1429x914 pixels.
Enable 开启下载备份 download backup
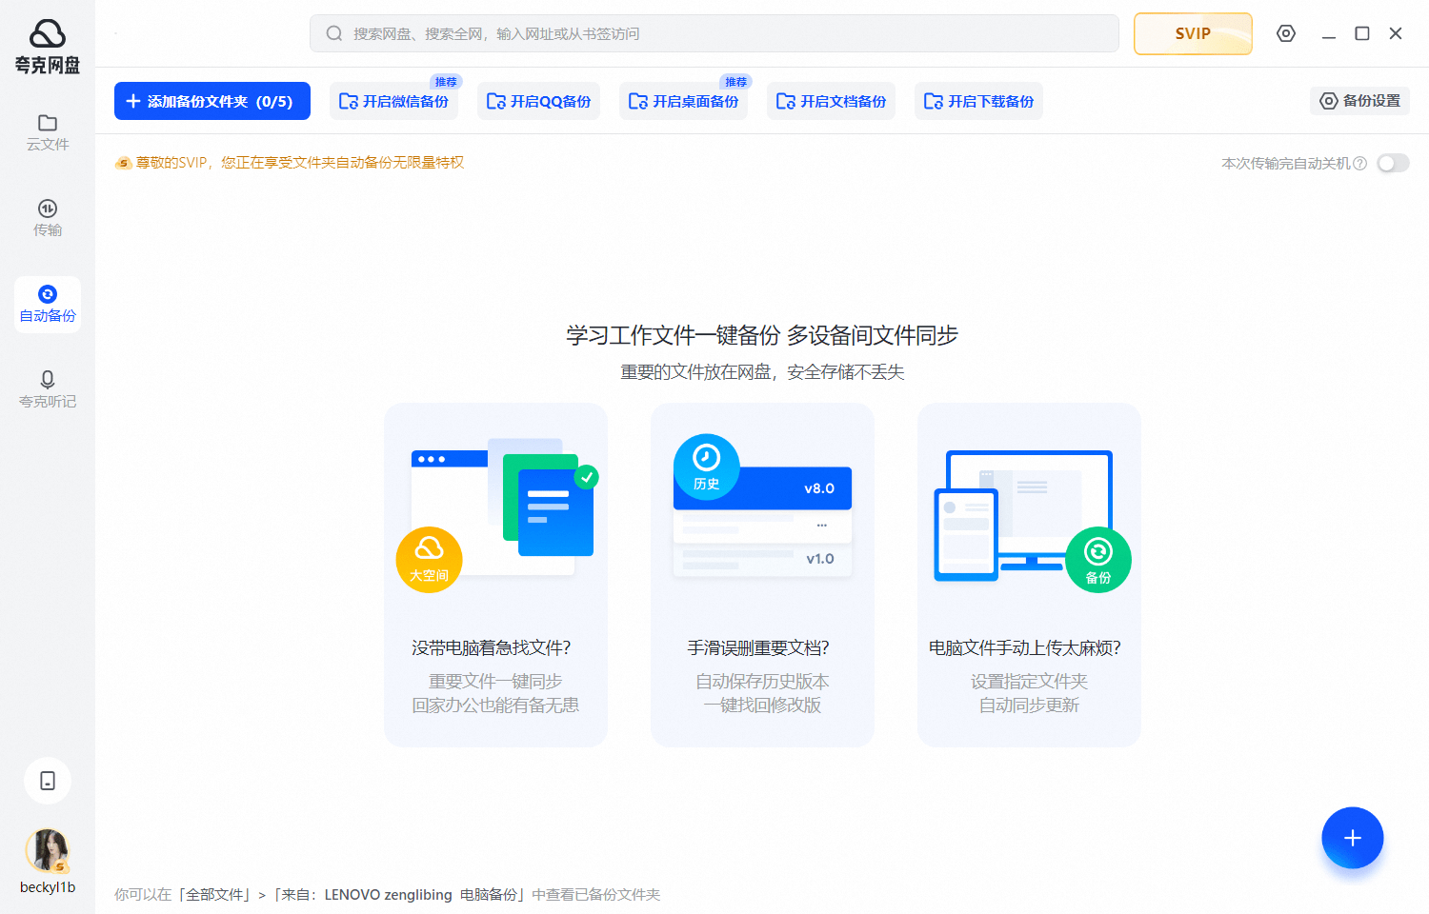978,100
